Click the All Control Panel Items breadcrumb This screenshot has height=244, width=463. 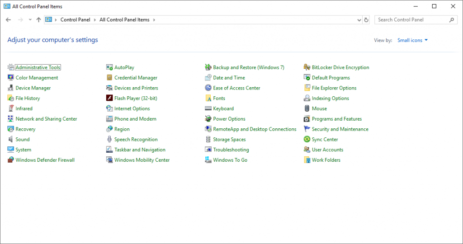tap(124, 20)
